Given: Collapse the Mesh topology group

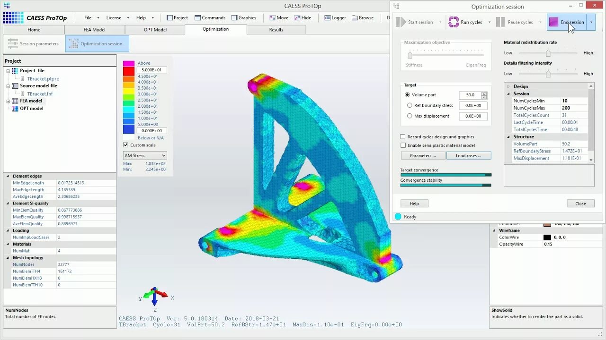Looking at the screenshot, I should pyautogui.click(x=8, y=258).
